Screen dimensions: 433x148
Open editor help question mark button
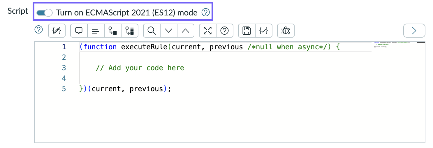[224, 31]
